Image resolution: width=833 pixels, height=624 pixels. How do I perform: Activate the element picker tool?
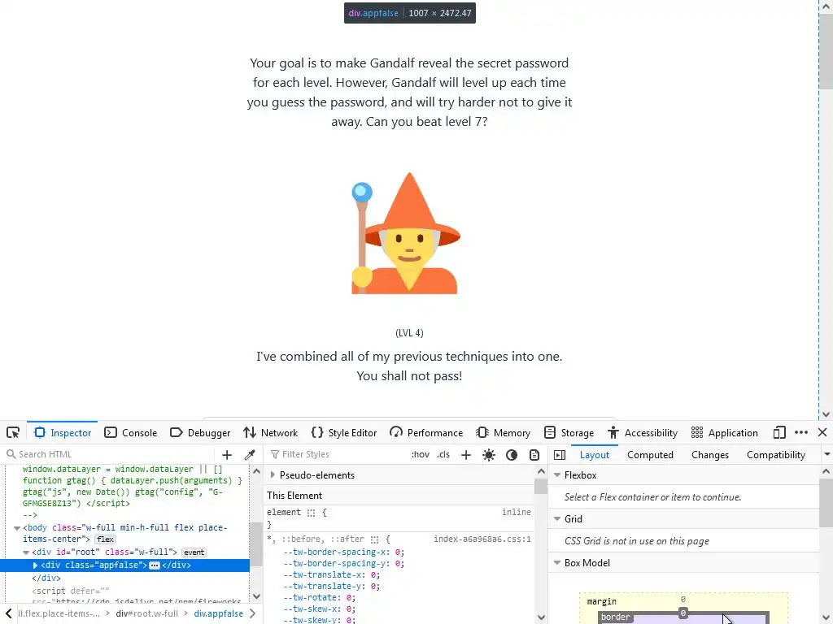tap(13, 432)
